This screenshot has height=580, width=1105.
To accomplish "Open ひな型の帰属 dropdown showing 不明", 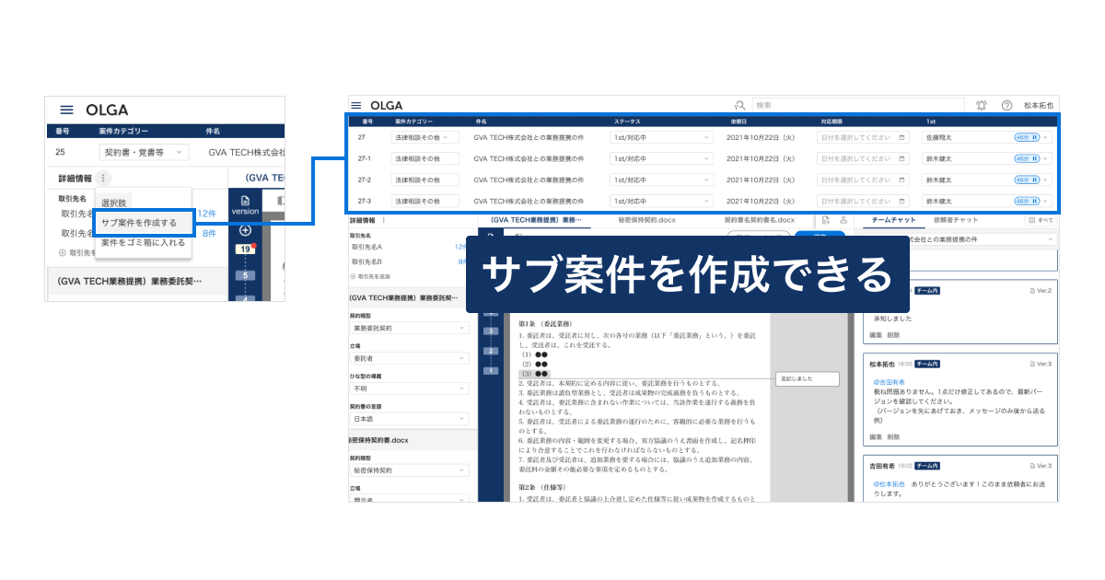I will tap(409, 389).
